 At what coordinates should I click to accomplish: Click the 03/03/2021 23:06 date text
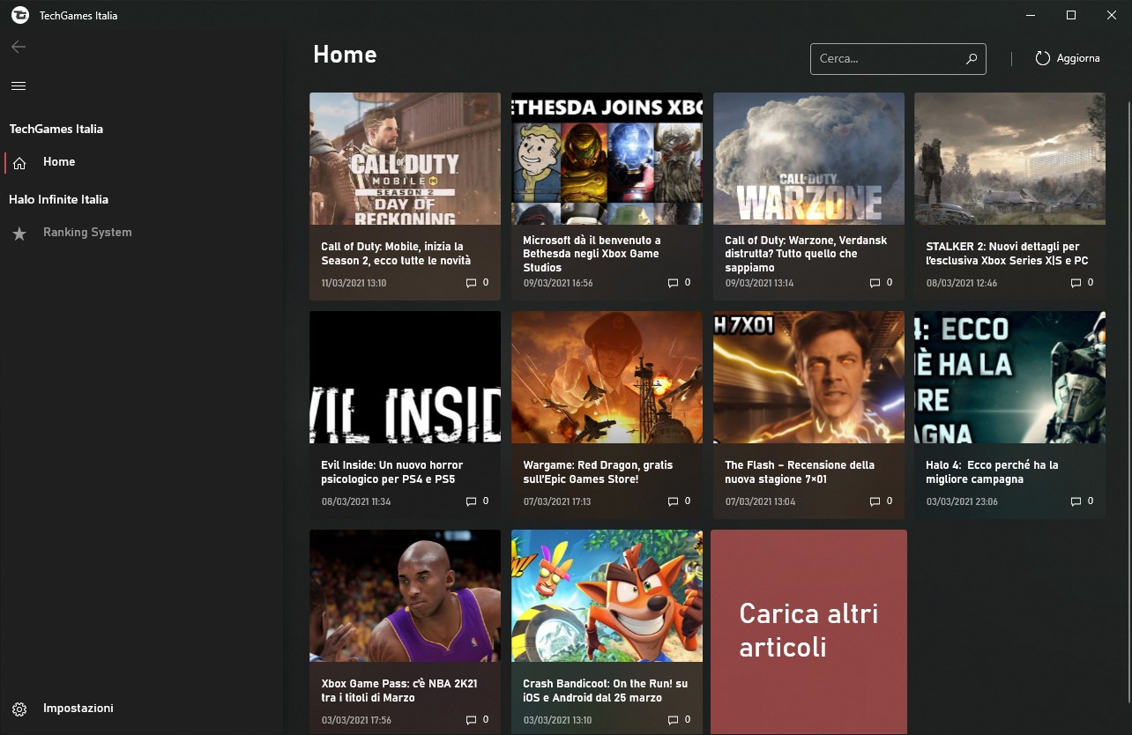click(x=962, y=501)
